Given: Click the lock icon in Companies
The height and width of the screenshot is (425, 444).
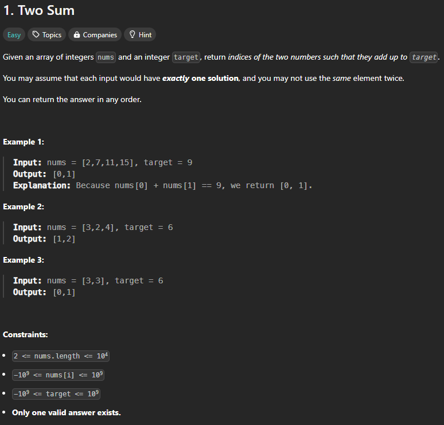Looking at the screenshot, I should pos(77,34).
